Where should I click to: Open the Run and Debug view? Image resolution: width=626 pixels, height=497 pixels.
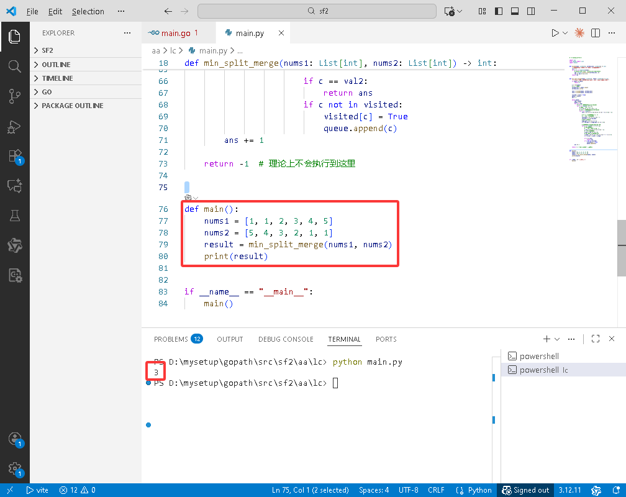coord(15,127)
